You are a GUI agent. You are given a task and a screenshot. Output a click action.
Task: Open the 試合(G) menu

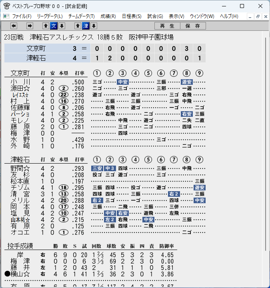(x=155, y=16)
